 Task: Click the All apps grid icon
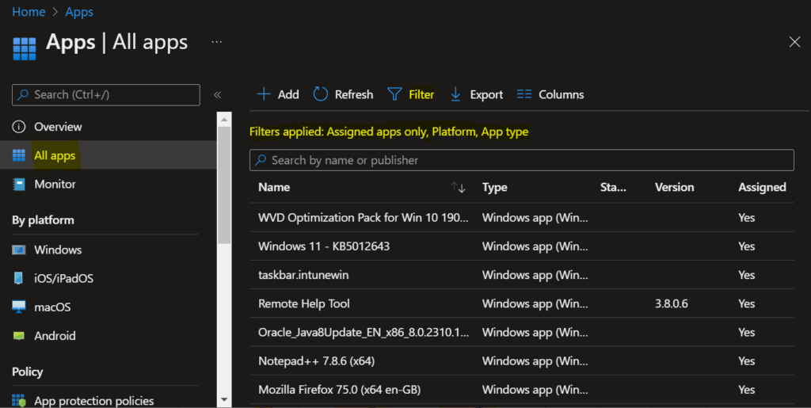point(19,155)
